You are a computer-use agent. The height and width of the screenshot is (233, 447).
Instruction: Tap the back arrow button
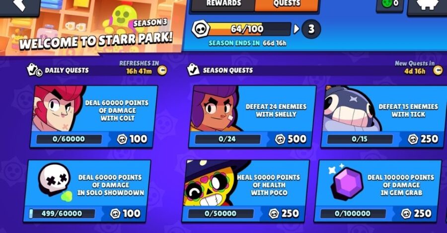tap(19, 5)
